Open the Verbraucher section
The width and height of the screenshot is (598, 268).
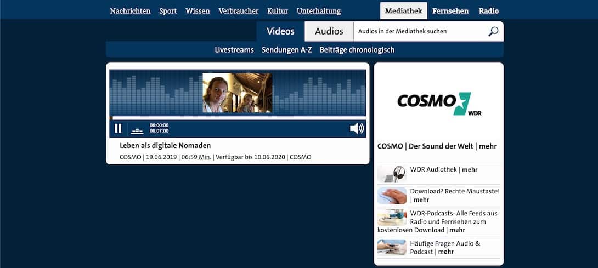(x=238, y=11)
